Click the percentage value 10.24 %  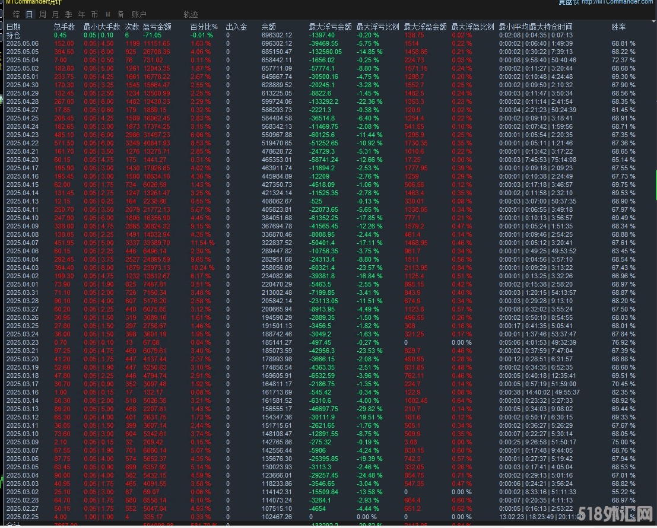click(202, 268)
